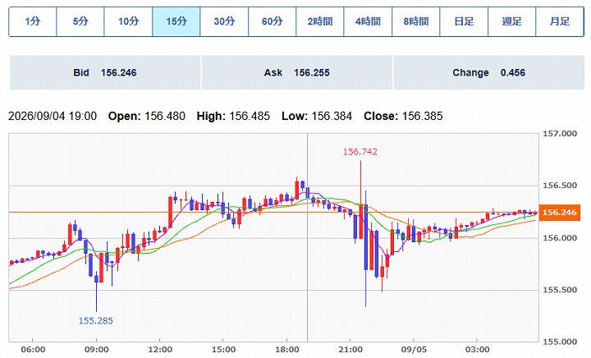Switch to the 日足 daily chart
Screen dimensions: 591x358
point(464,21)
